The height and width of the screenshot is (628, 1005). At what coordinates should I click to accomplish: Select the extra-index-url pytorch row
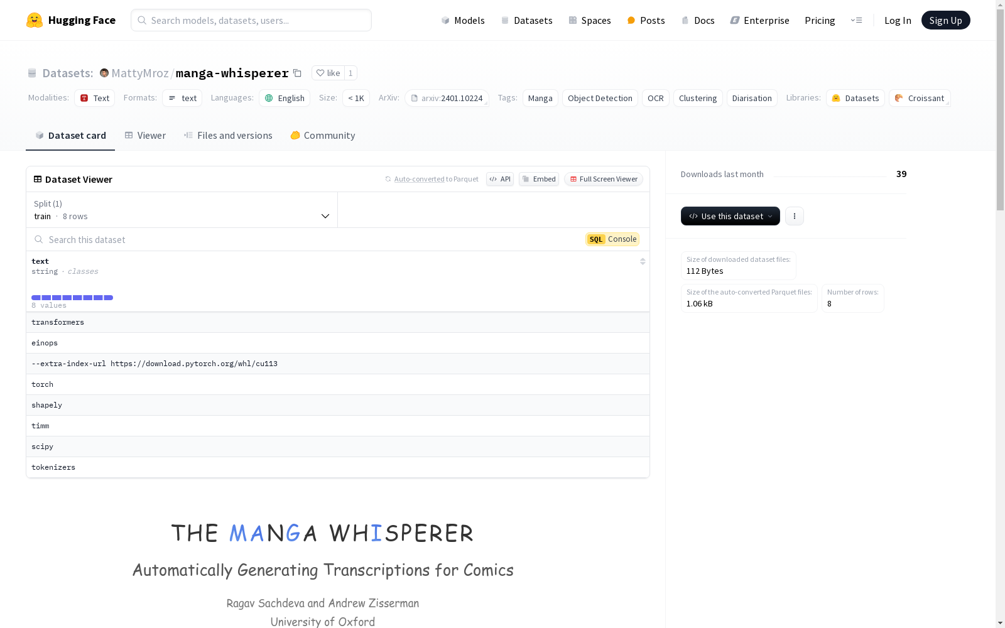click(338, 364)
